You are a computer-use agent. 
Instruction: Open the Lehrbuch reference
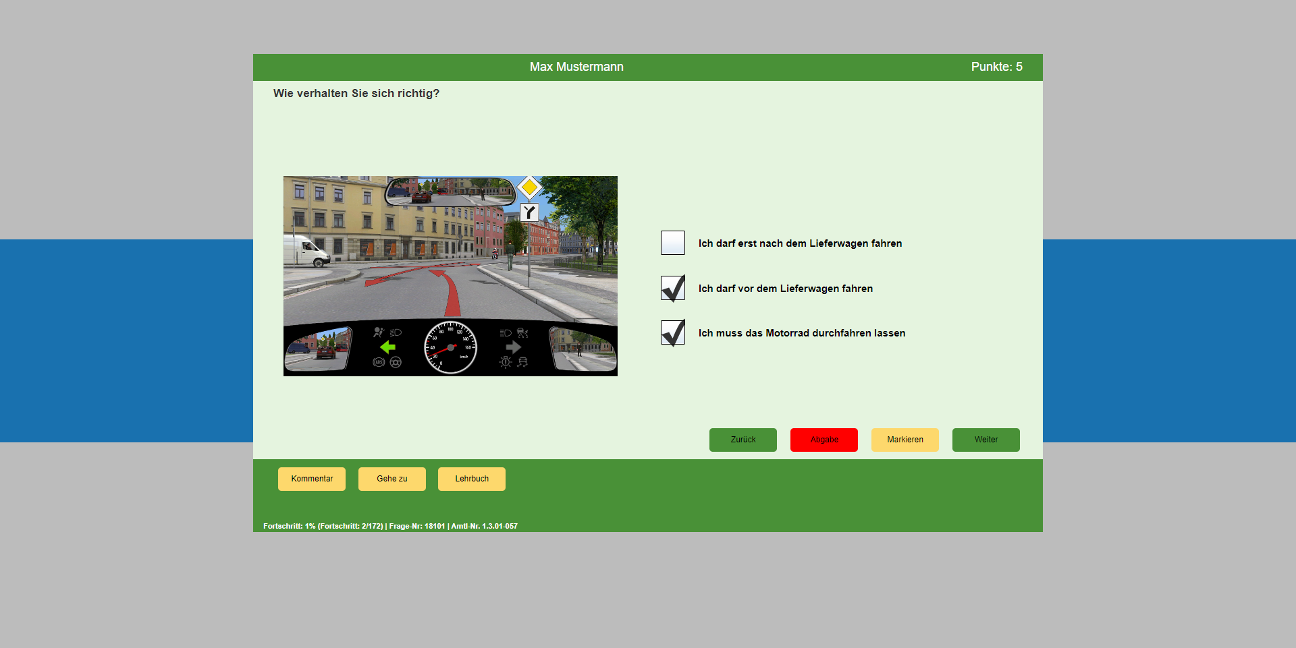pos(471,479)
